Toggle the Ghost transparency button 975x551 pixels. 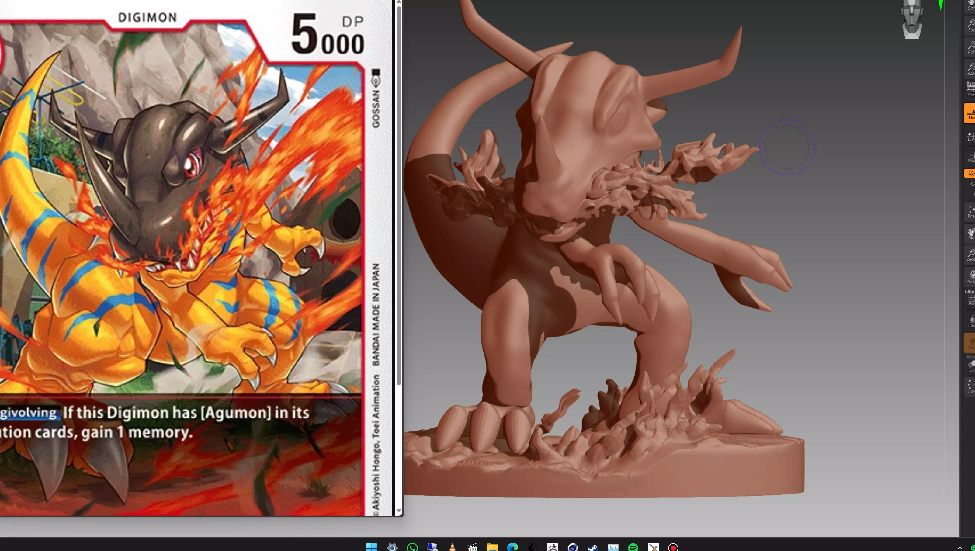click(970, 343)
